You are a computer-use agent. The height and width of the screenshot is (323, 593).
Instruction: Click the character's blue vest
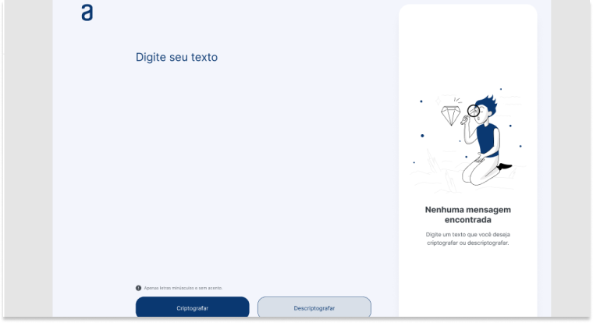click(x=487, y=137)
